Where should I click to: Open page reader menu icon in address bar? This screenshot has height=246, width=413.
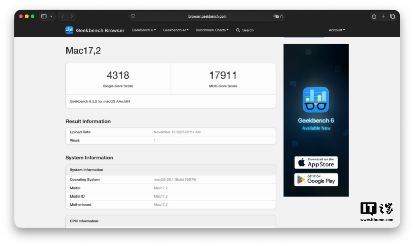pos(133,16)
